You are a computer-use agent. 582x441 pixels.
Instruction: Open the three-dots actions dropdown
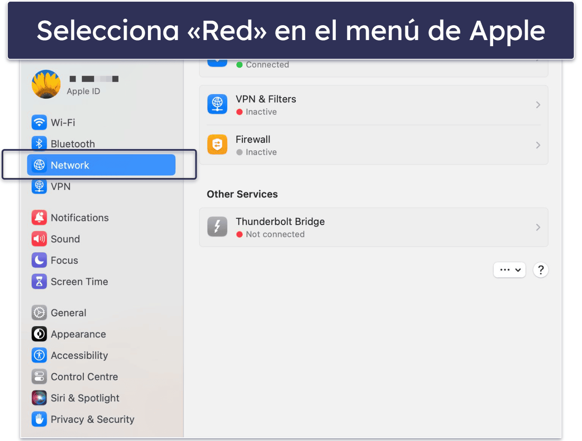point(510,270)
